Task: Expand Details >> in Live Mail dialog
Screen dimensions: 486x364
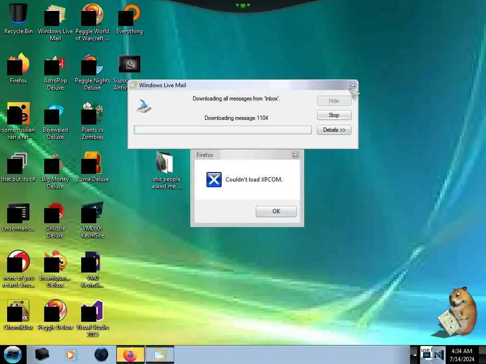Action: 334,130
